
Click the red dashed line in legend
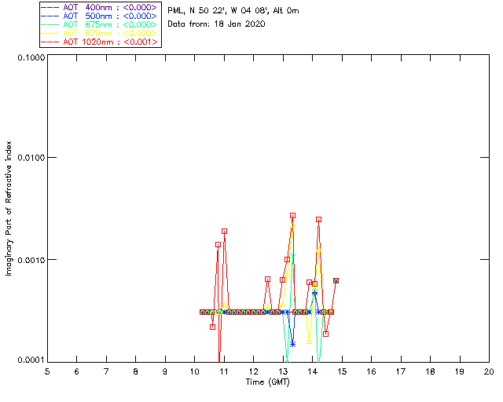click(50, 42)
